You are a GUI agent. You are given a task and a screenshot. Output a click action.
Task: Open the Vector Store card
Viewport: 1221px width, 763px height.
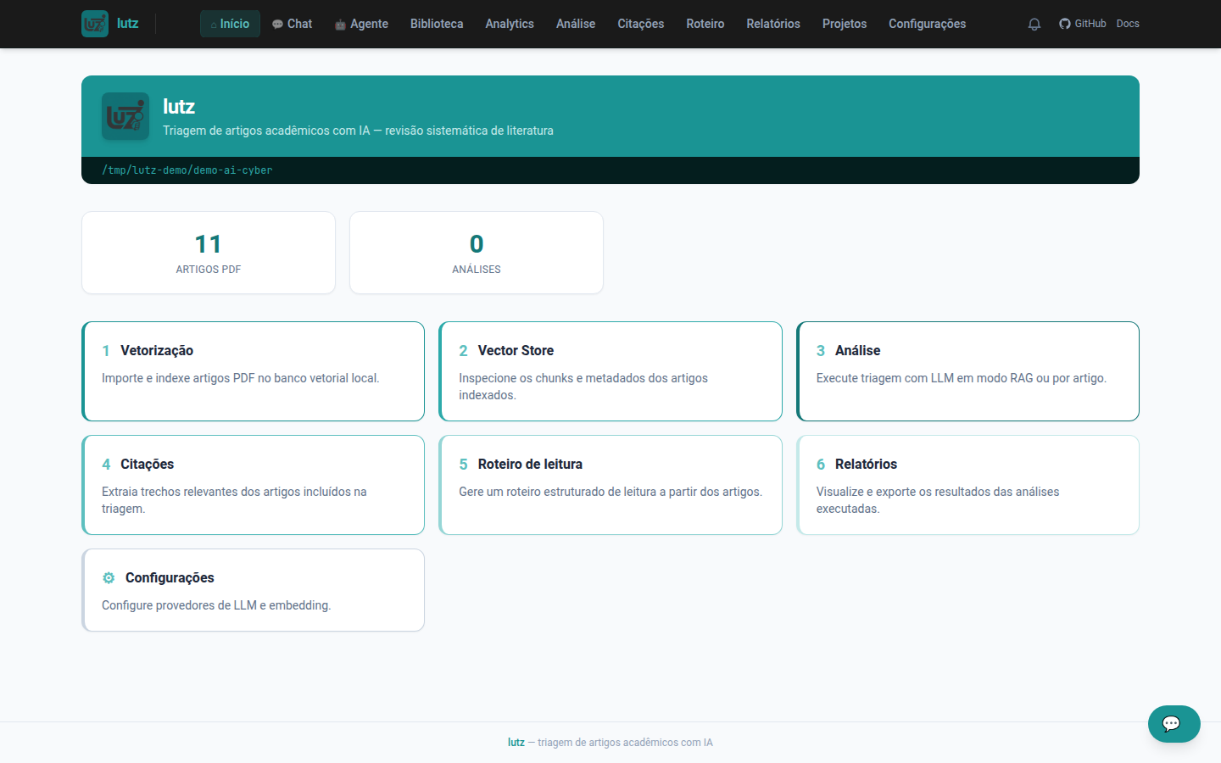(610, 371)
